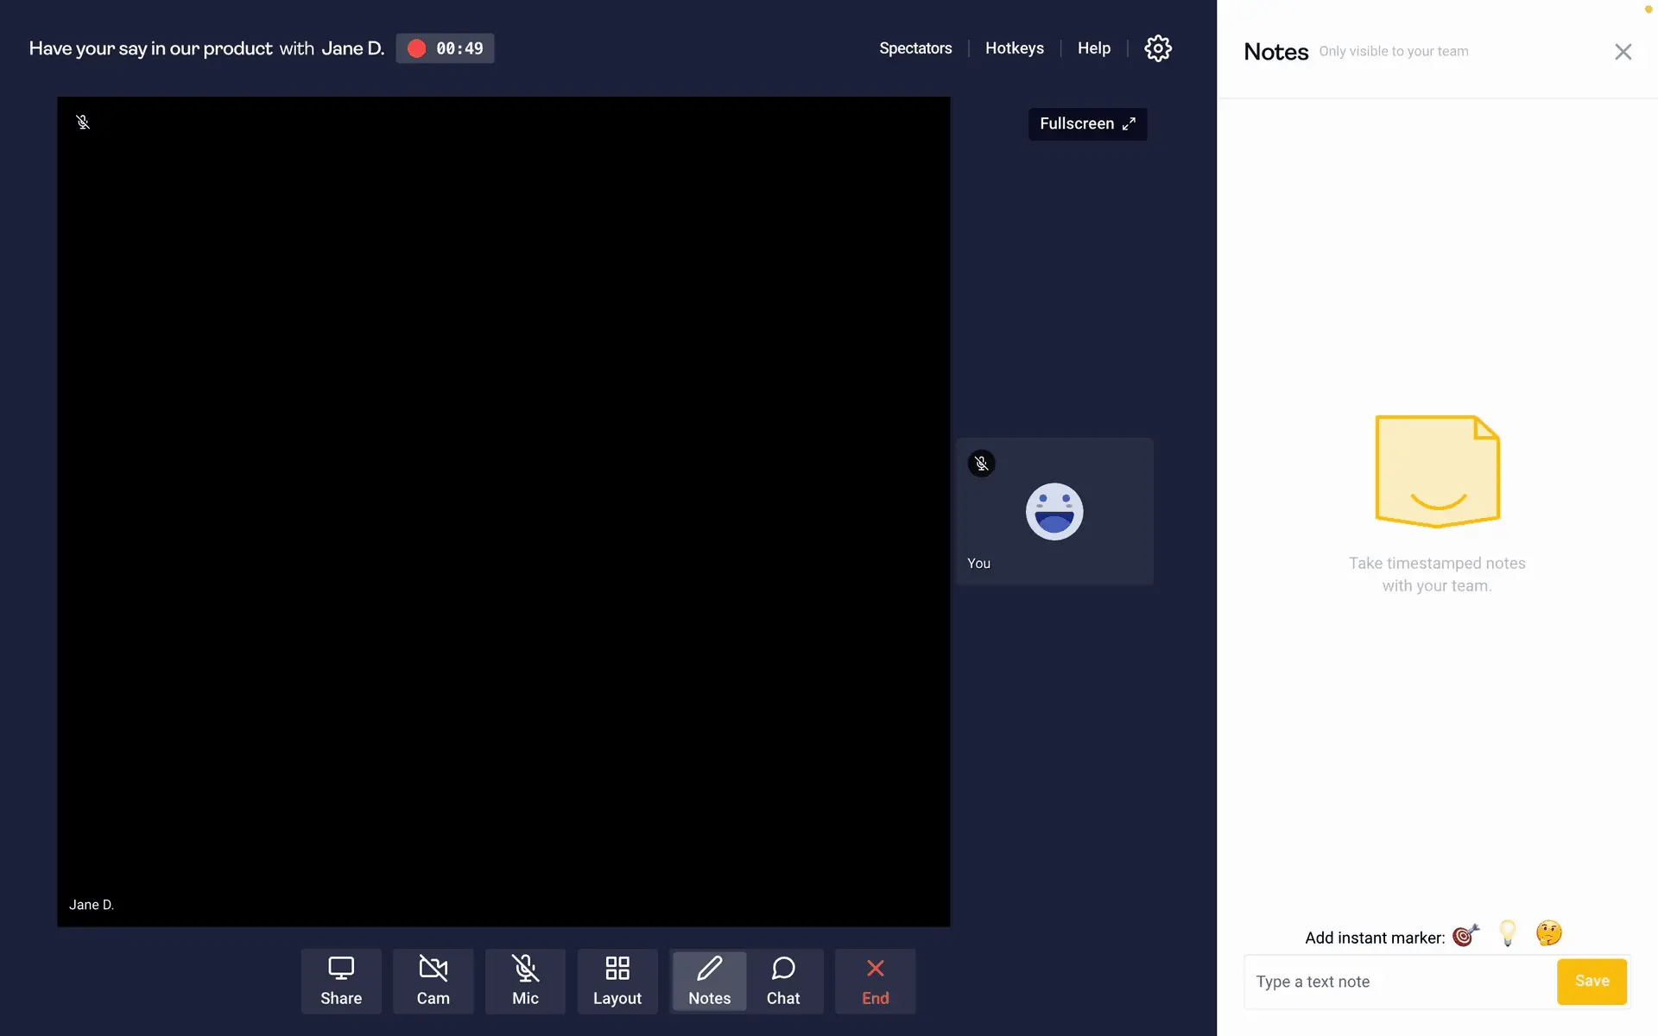Image resolution: width=1658 pixels, height=1036 pixels.
Task: Add the dart target instant marker
Action: coord(1465,935)
